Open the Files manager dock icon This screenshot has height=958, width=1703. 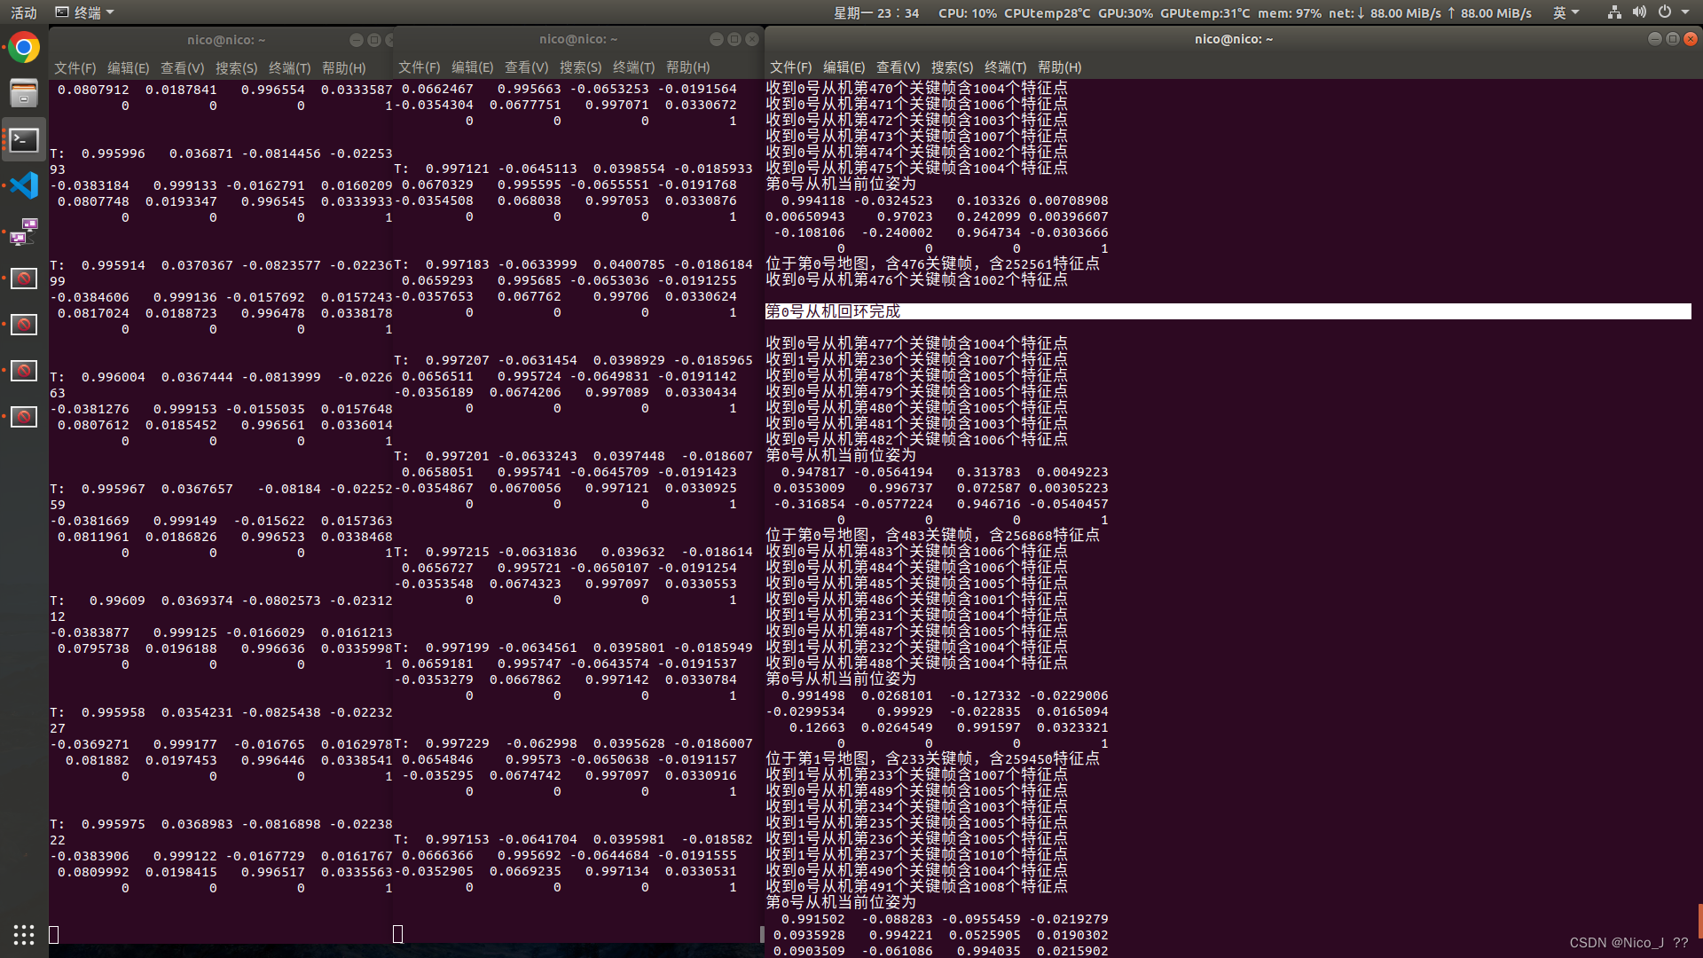click(x=24, y=93)
